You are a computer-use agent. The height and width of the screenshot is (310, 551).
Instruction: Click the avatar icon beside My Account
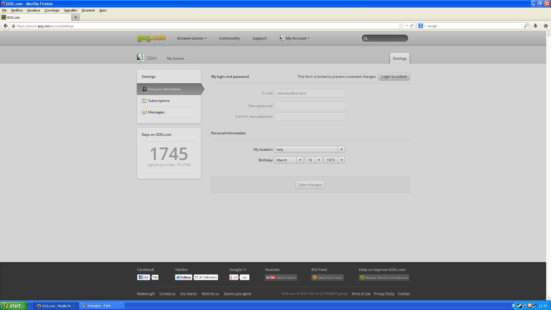click(282, 38)
